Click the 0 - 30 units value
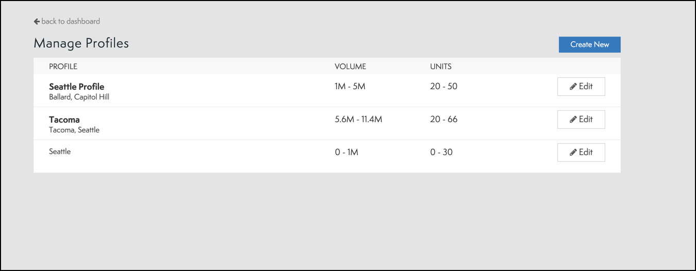696x271 pixels. (442, 153)
